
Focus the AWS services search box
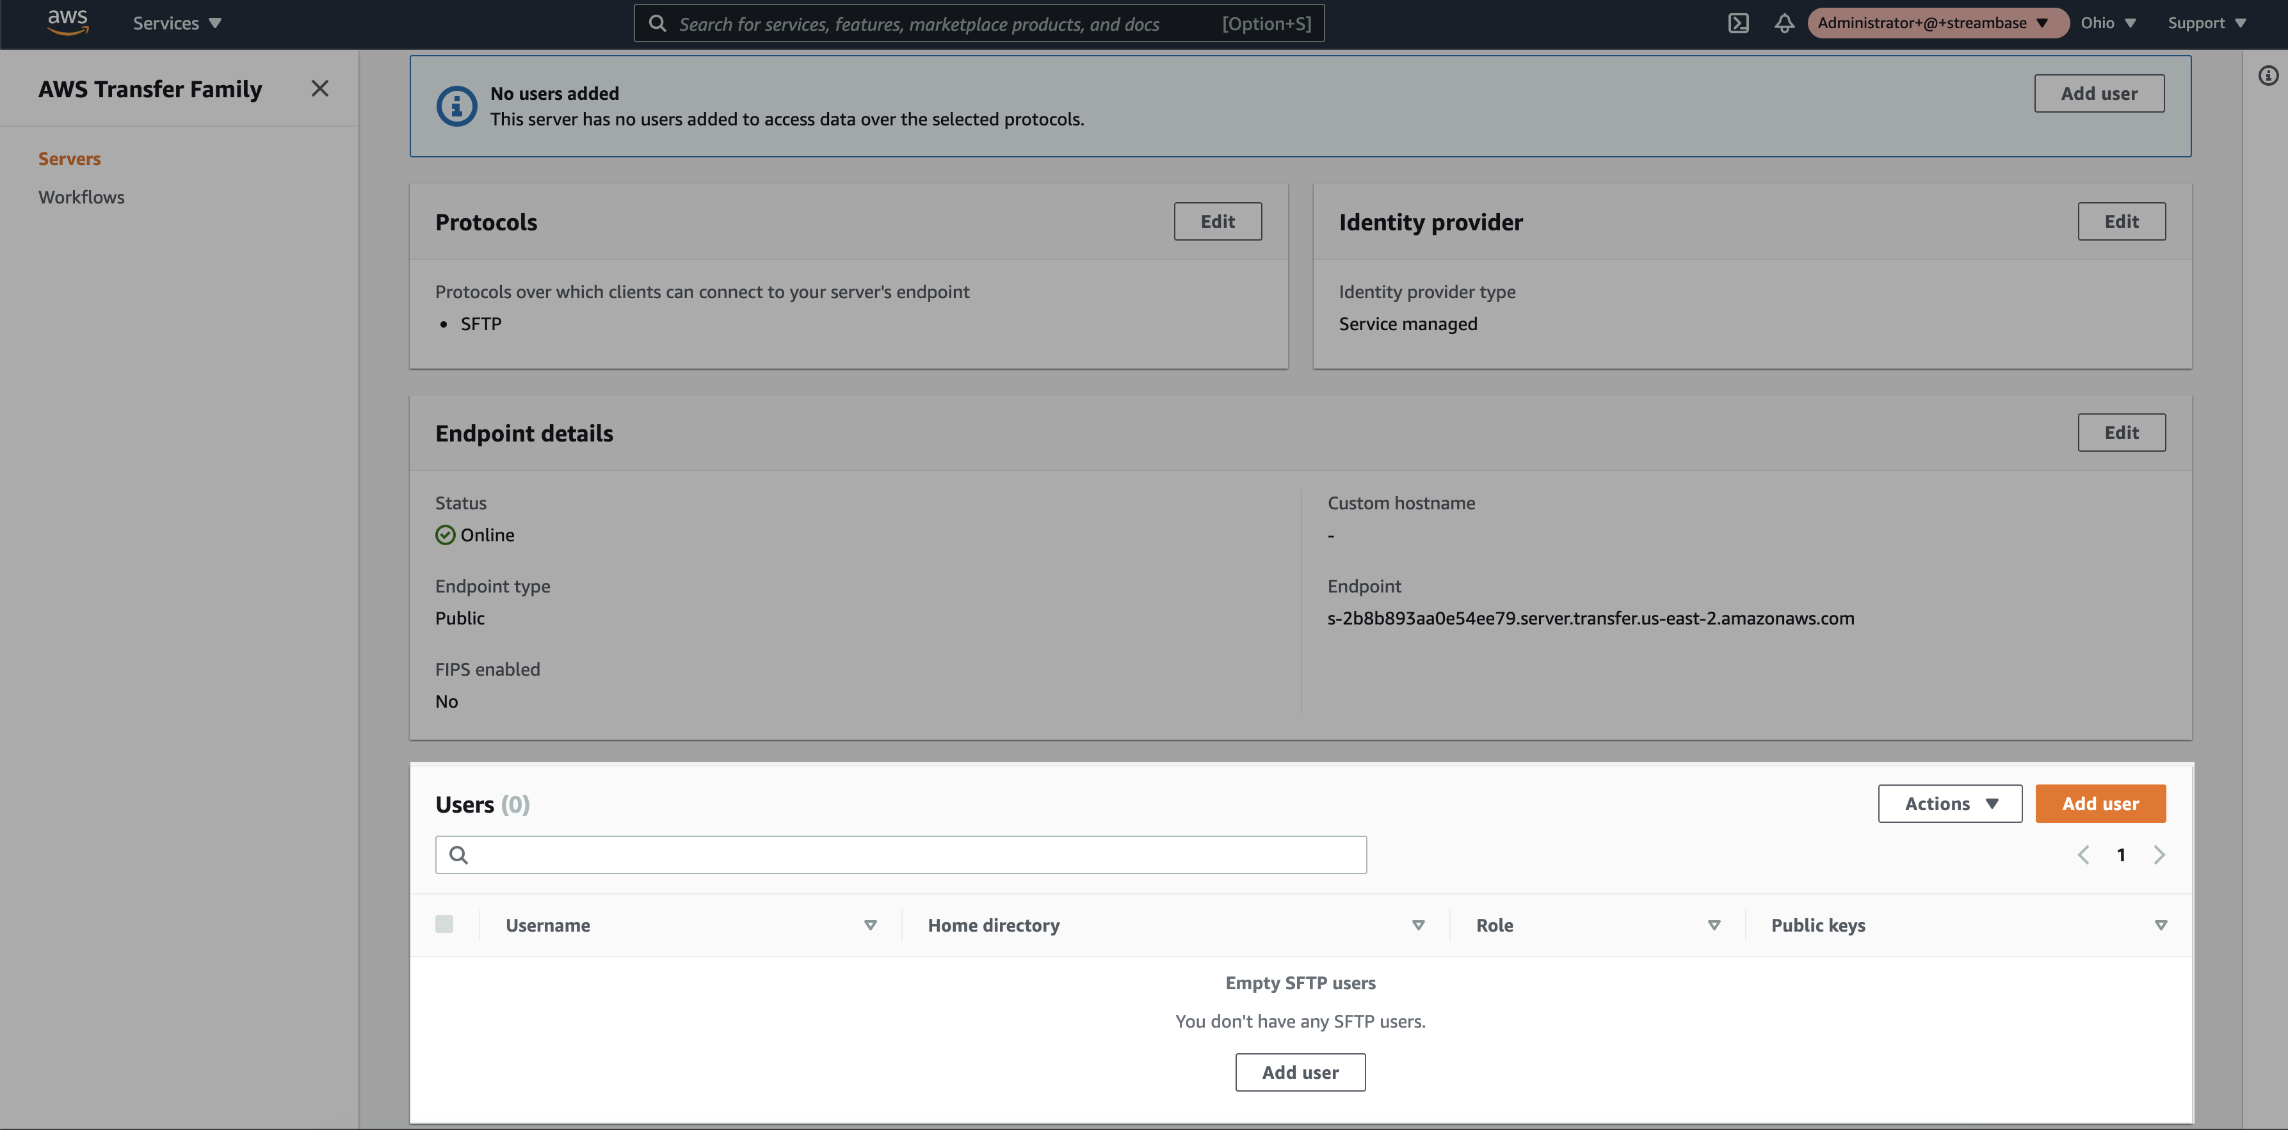click(x=979, y=23)
